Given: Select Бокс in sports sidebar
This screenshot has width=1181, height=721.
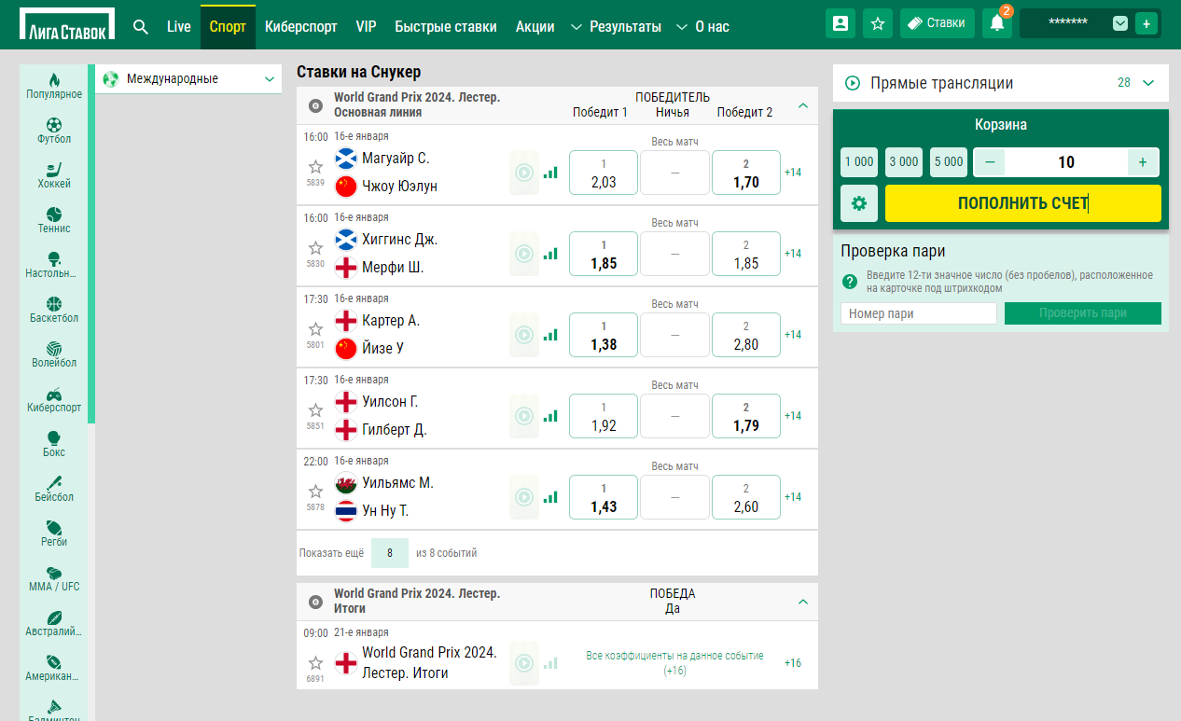Looking at the screenshot, I should click(x=54, y=444).
